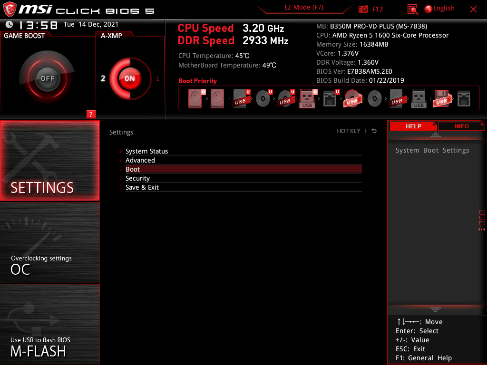The image size is (487, 365).
Task: Click the AMD Ryzen 5 1600 CPU line
Action: [x=382, y=35]
